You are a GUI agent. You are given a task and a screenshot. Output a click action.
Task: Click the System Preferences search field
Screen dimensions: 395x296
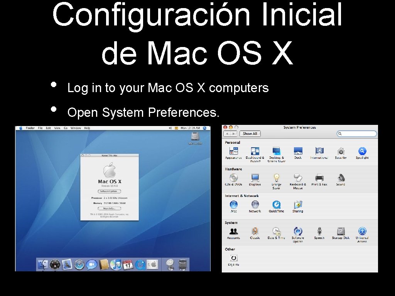pos(357,134)
